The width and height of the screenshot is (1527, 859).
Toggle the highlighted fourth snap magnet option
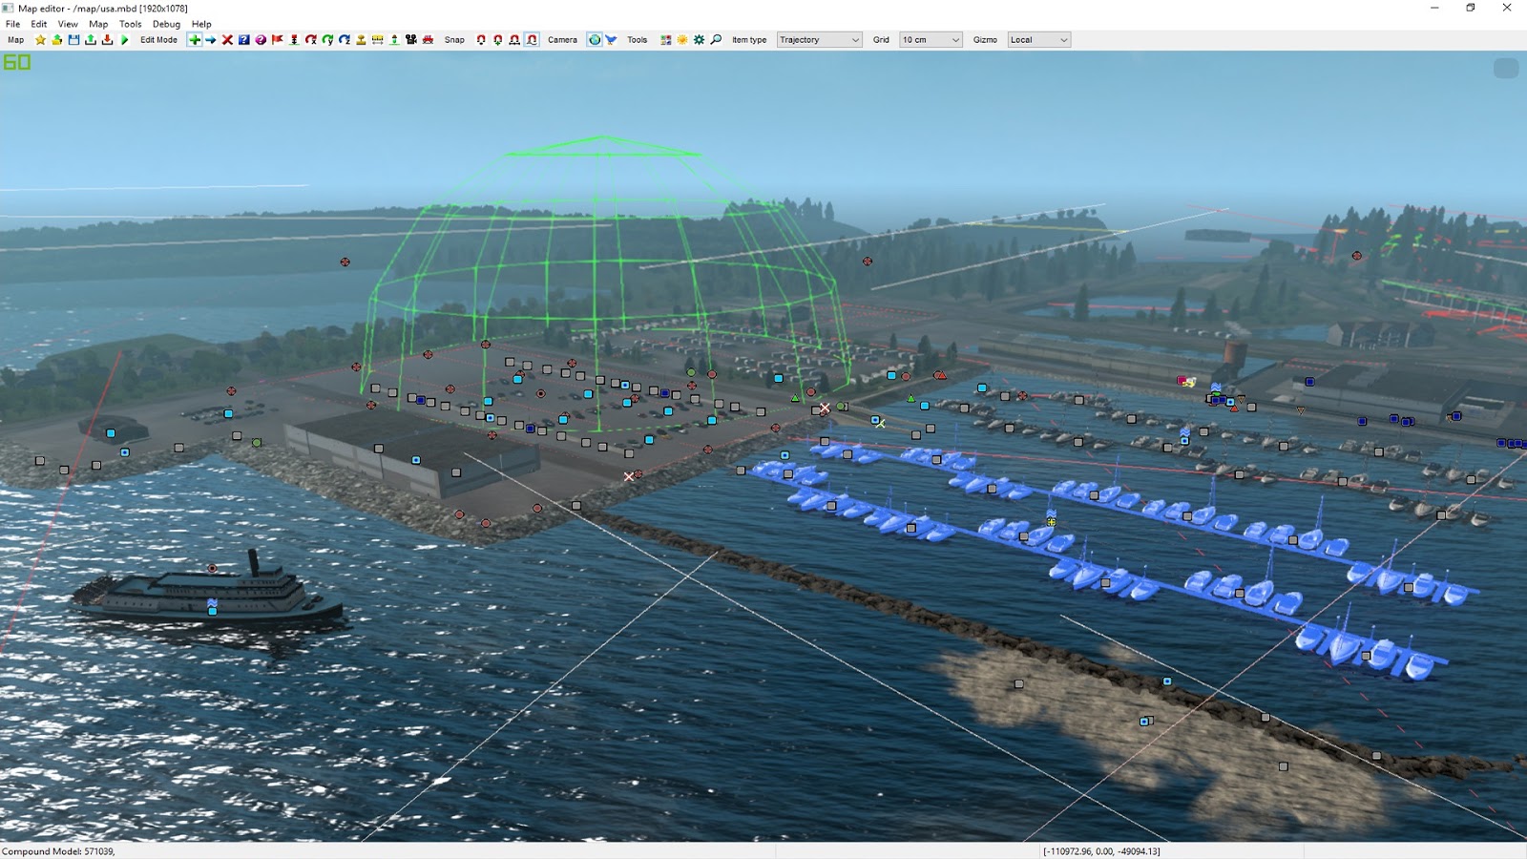532,40
